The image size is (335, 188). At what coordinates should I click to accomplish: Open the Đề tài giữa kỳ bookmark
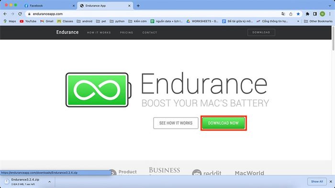237,21
